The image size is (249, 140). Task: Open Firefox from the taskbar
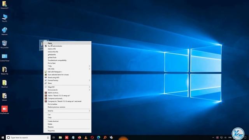pos(79,137)
